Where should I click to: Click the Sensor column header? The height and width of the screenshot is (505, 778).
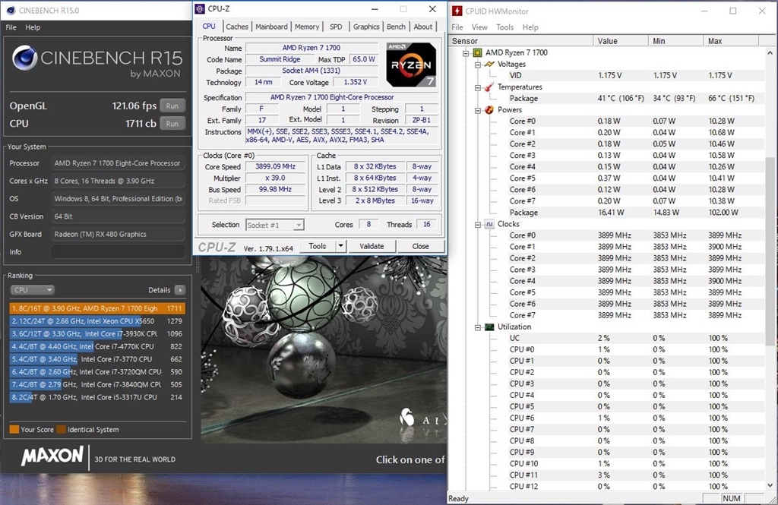(x=521, y=41)
